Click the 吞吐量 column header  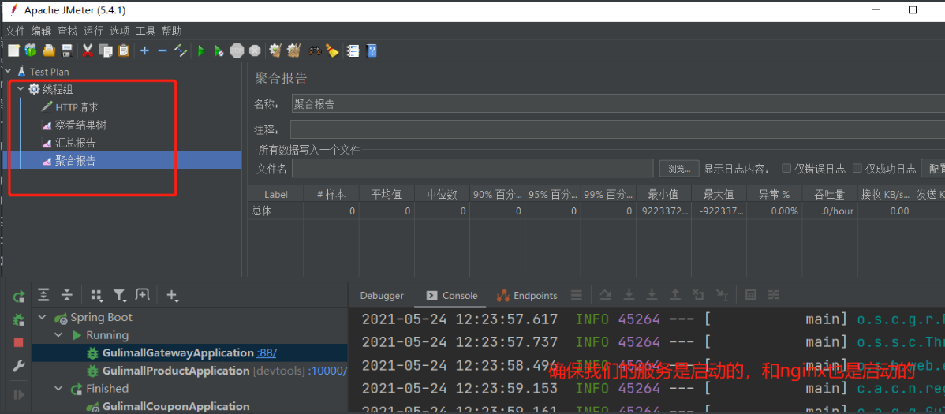click(830, 194)
